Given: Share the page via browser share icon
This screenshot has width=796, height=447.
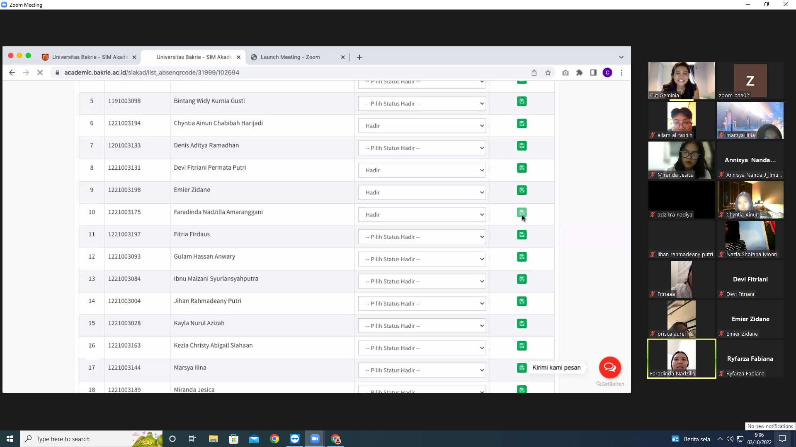Looking at the screenshot, I should tap(534, 73).
